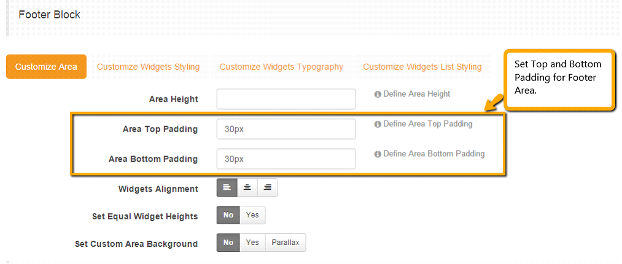
Task: Enable Custom Area Background with Yes
Action: [x=252, y=243]
